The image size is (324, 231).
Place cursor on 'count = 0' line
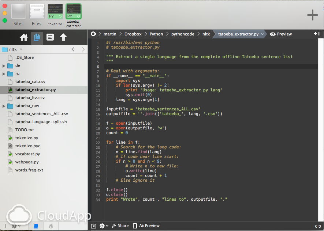[117, 133]
